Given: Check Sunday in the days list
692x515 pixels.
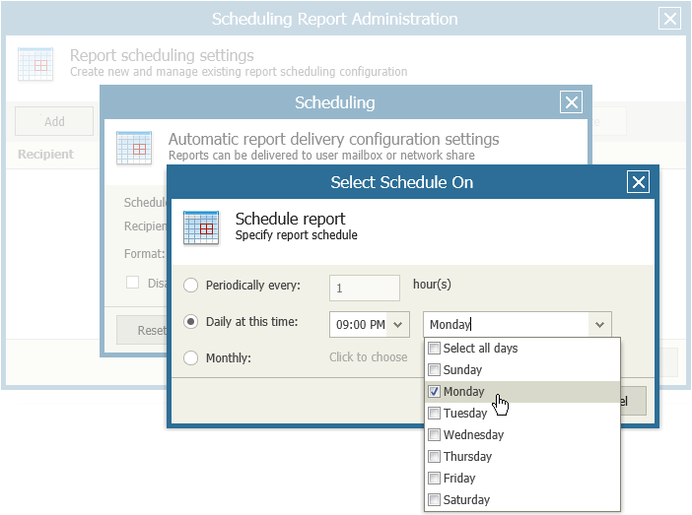Looking at the screenshot, I should coord(435,370).
